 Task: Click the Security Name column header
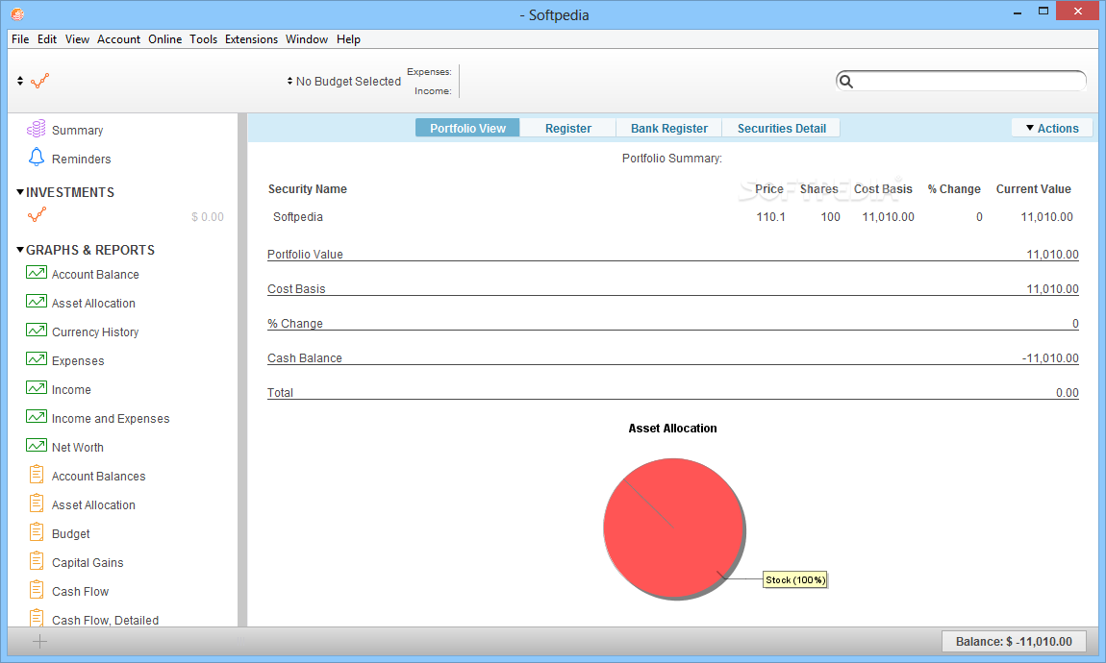click(x=308, y=189)
